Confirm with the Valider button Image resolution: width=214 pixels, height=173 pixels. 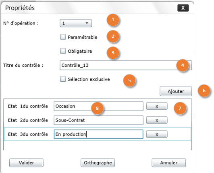point(26,163)
